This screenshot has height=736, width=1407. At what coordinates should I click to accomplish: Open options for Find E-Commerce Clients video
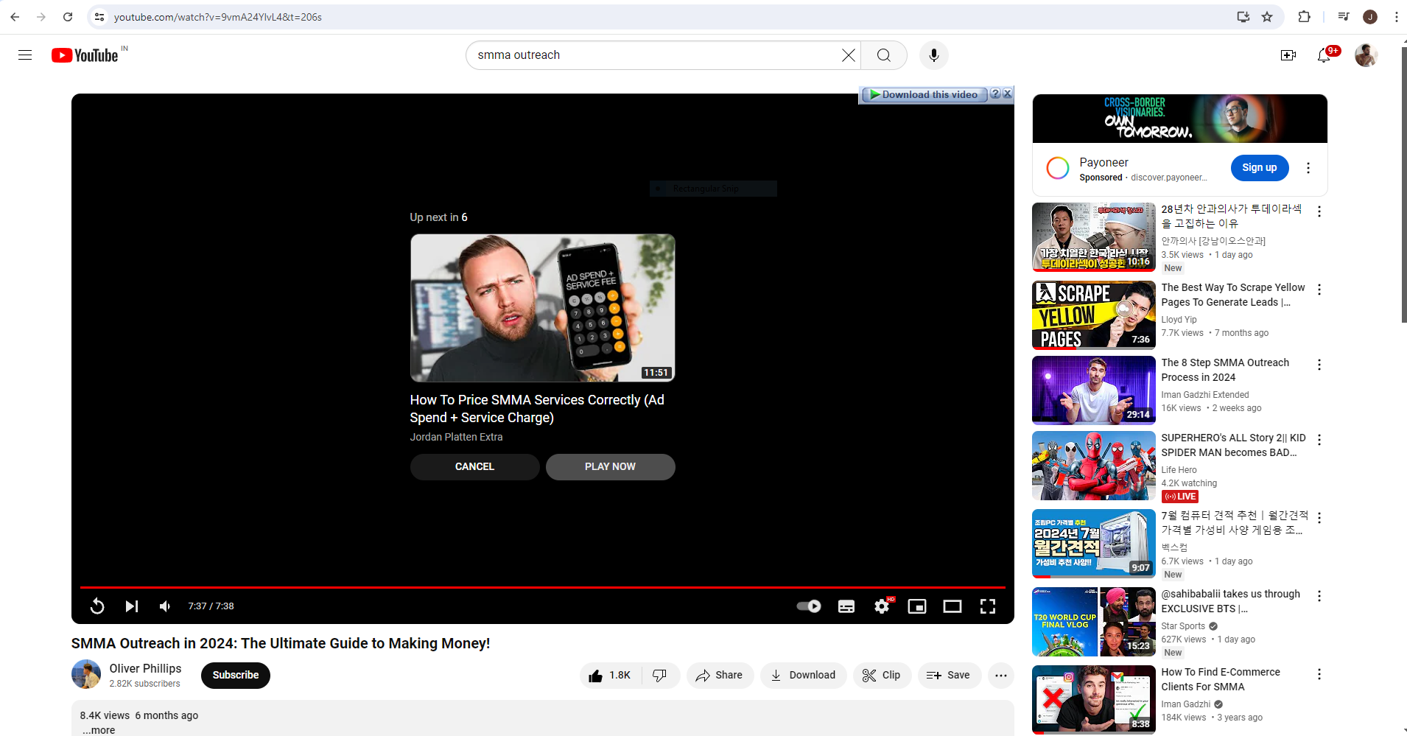point(1319,674)
